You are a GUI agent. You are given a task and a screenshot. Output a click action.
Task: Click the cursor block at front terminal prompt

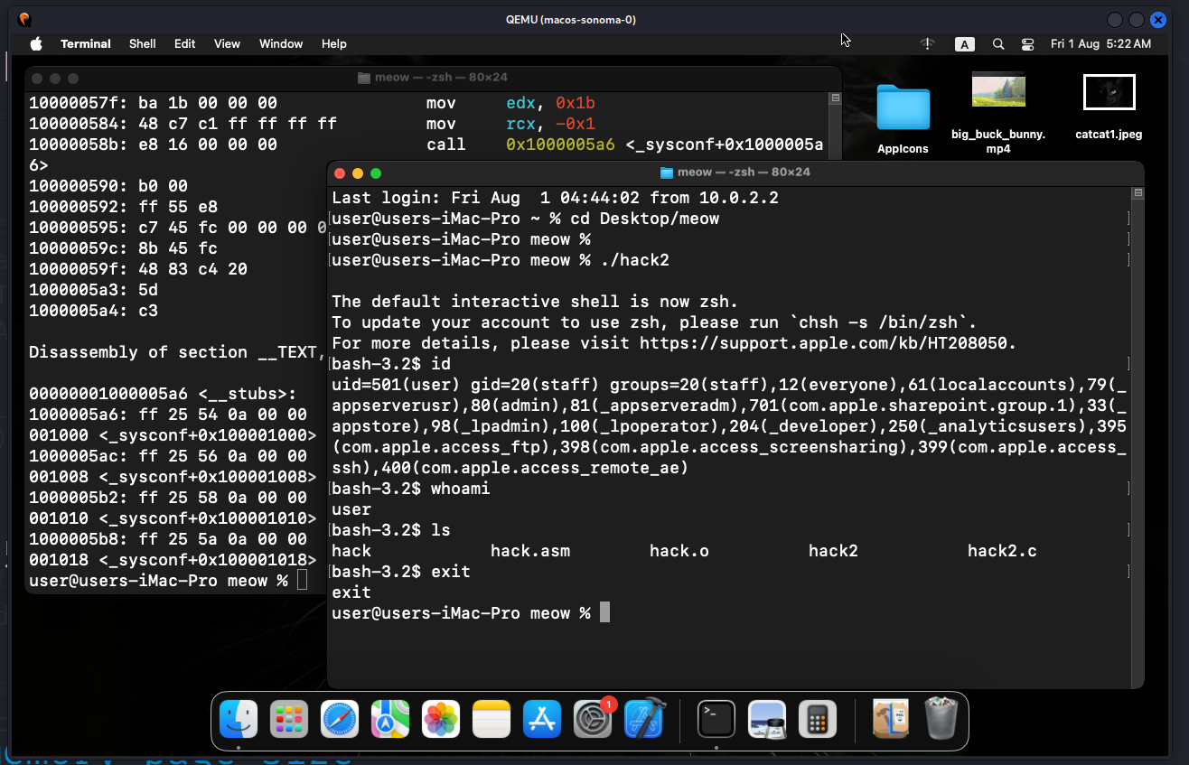coord(605,613)
